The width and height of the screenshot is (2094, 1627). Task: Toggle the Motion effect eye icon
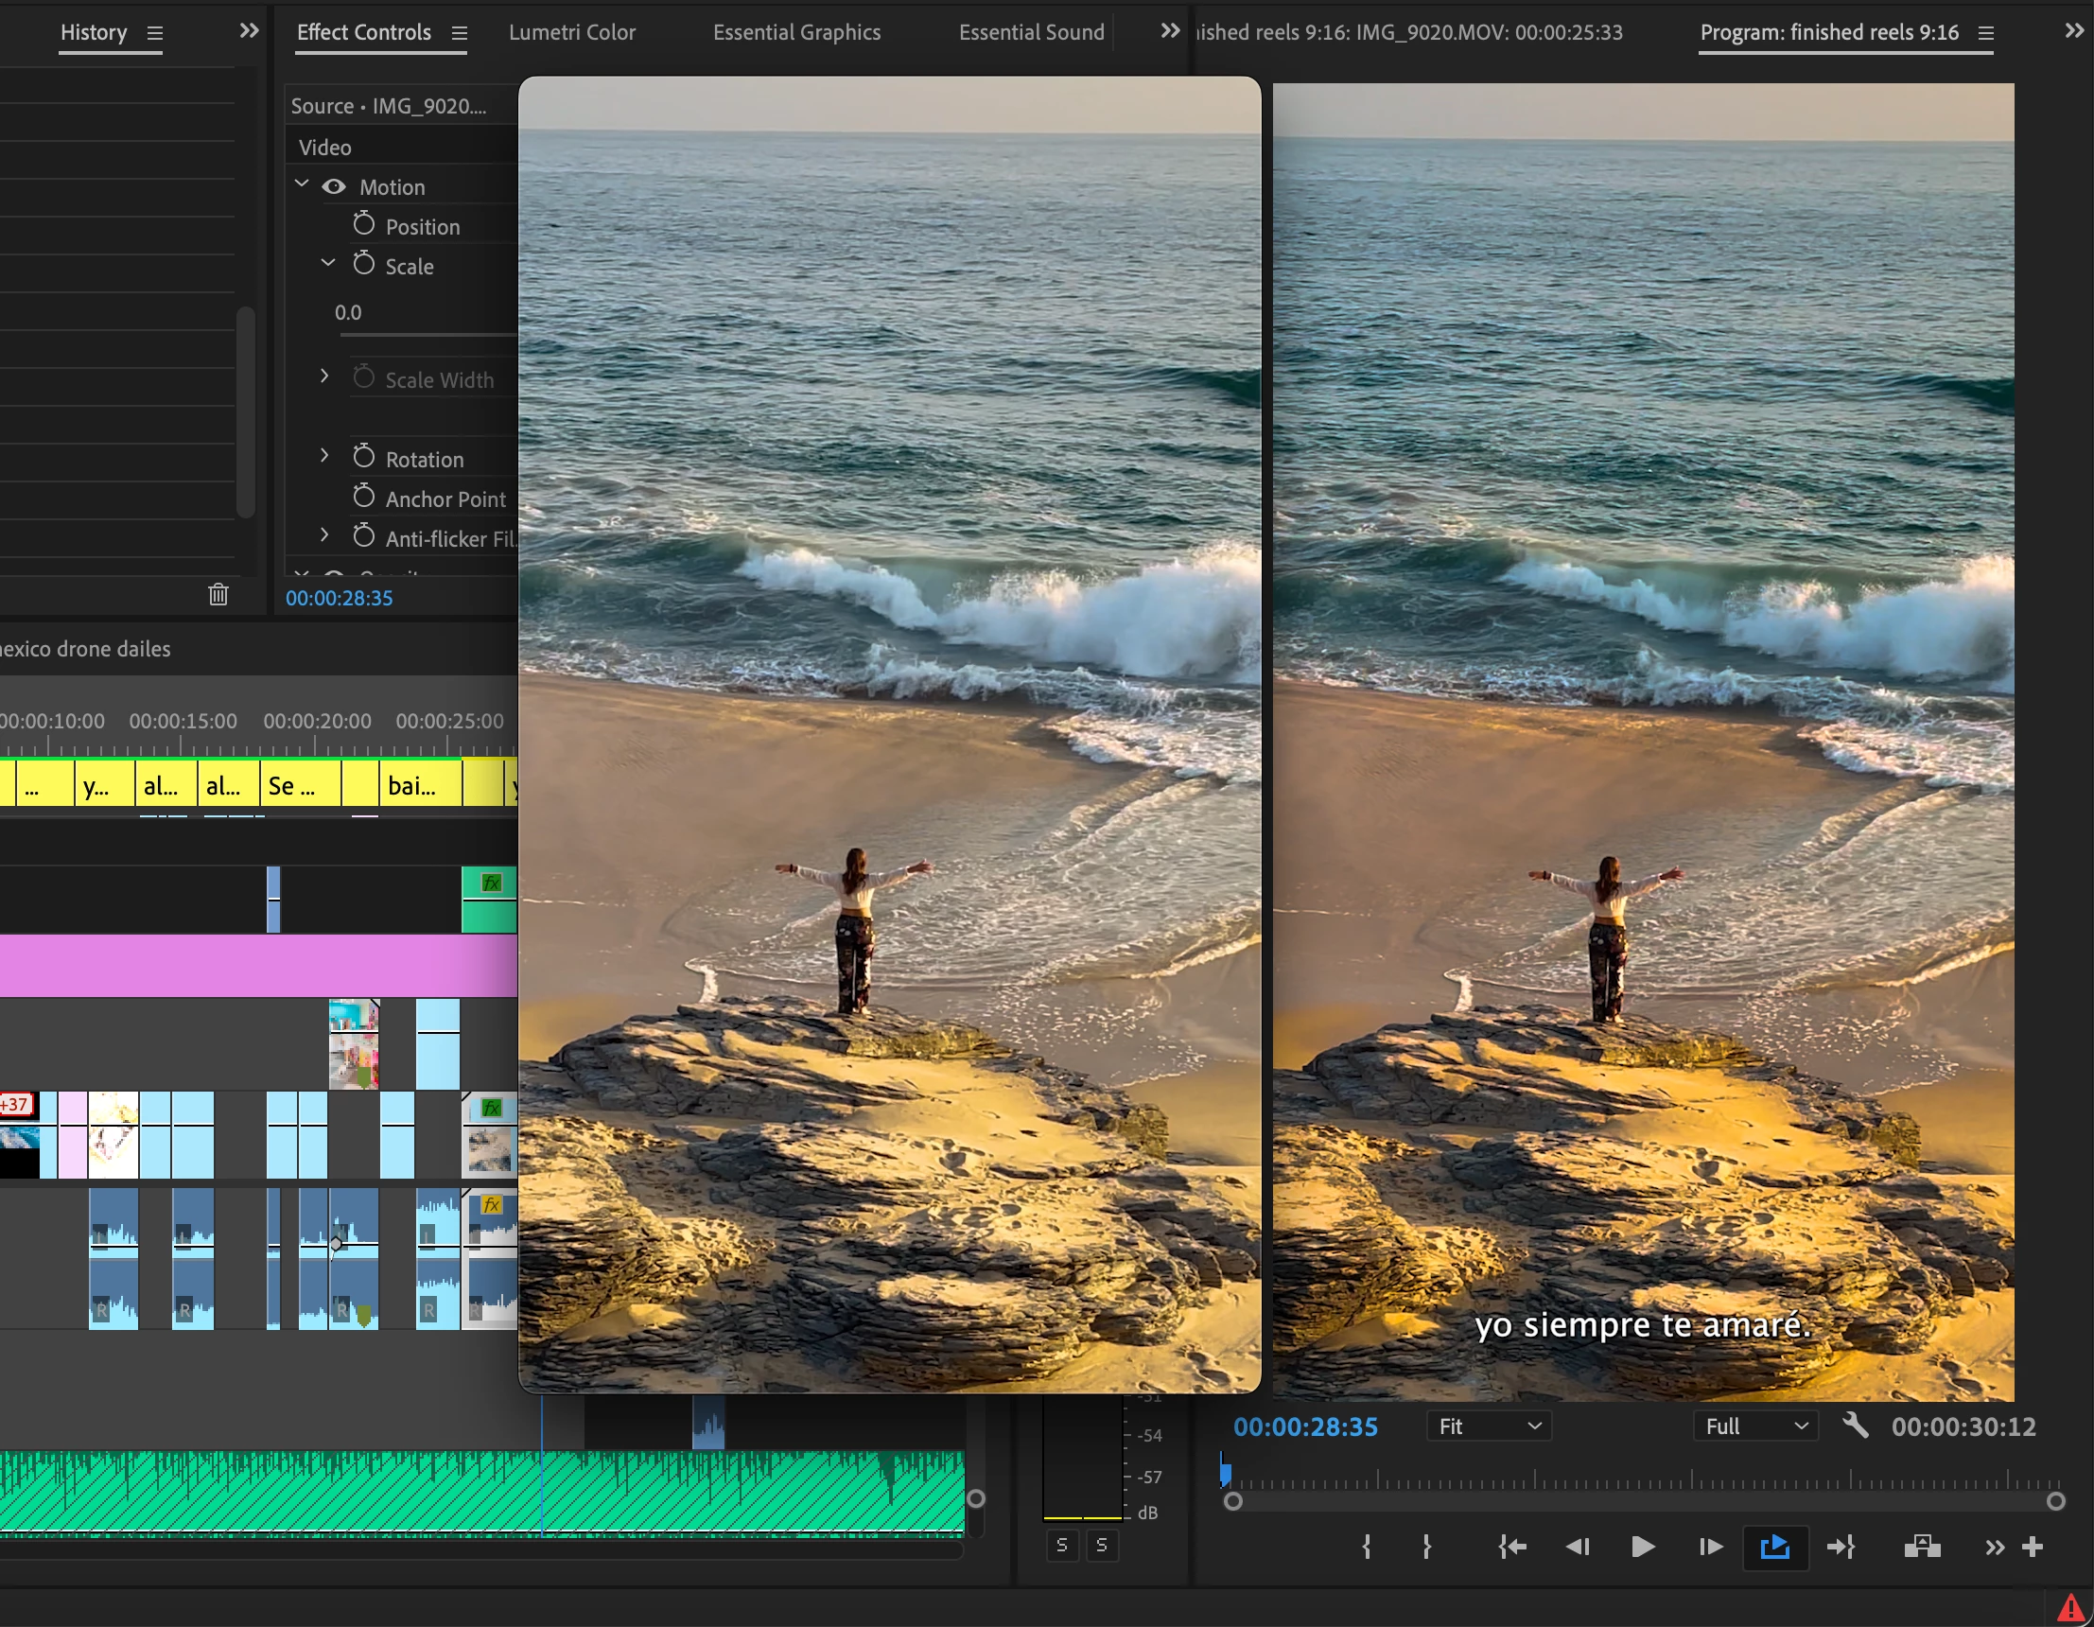coord(334,187)
